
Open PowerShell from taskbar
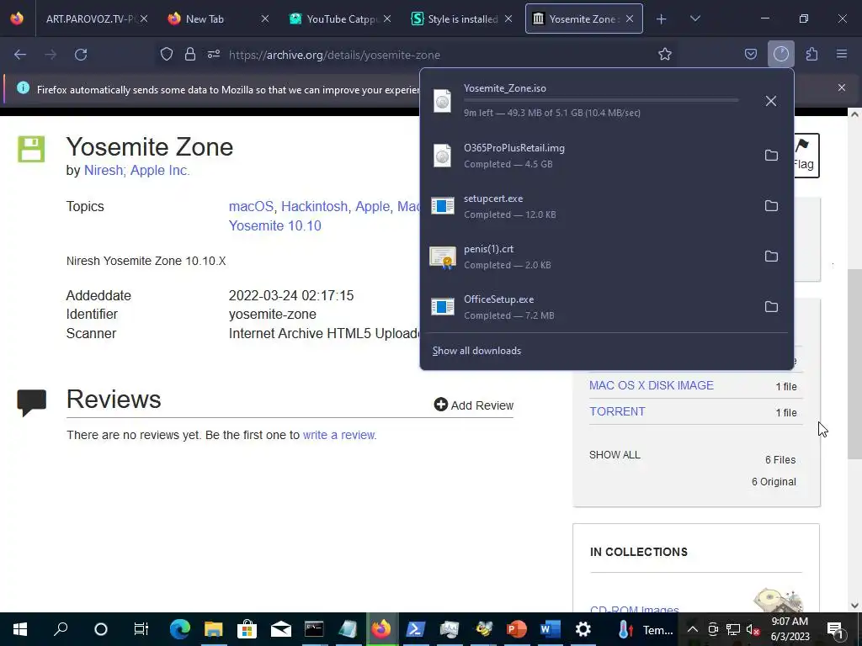pyautogui.click(x=415, y=629)
